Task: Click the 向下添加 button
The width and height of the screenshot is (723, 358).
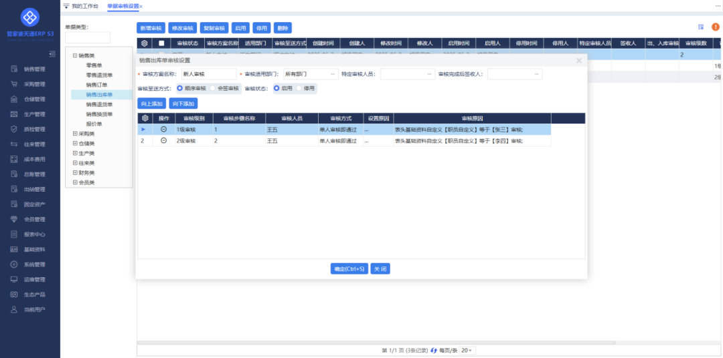Action: [x=183, y=104]
